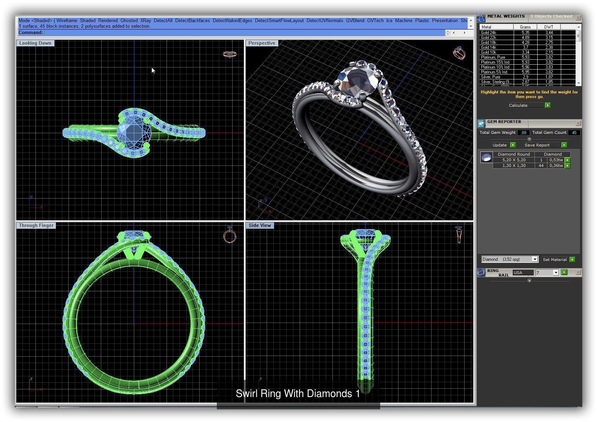Click the command line right scroll arrow
The width and height of the screenshot is (597, 422).
click(465, 33)
